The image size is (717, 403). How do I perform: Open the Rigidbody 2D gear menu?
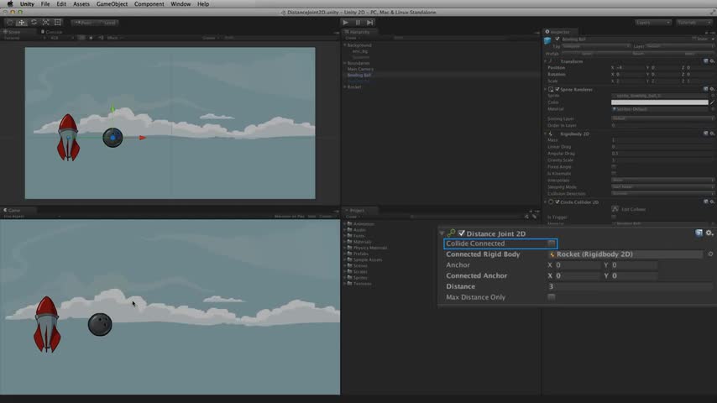[x=712, y=134]
